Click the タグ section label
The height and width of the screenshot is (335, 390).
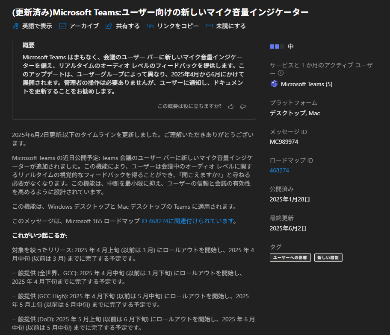[x=275, y=247]
